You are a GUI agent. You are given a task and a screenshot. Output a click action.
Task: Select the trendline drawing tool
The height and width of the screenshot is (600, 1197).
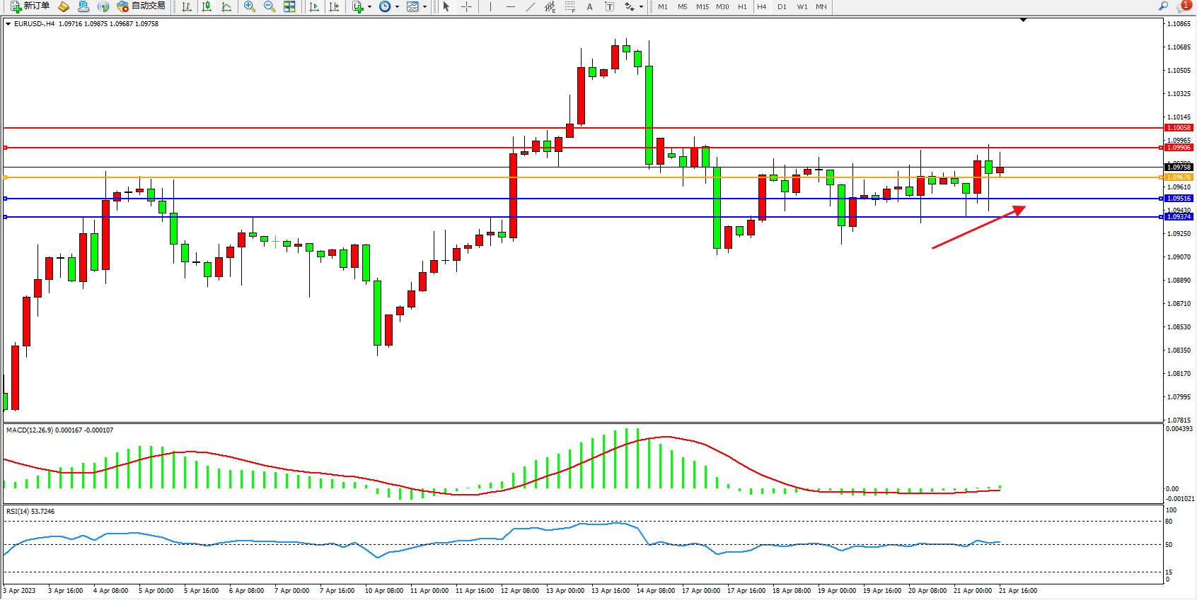click(530, 6)
